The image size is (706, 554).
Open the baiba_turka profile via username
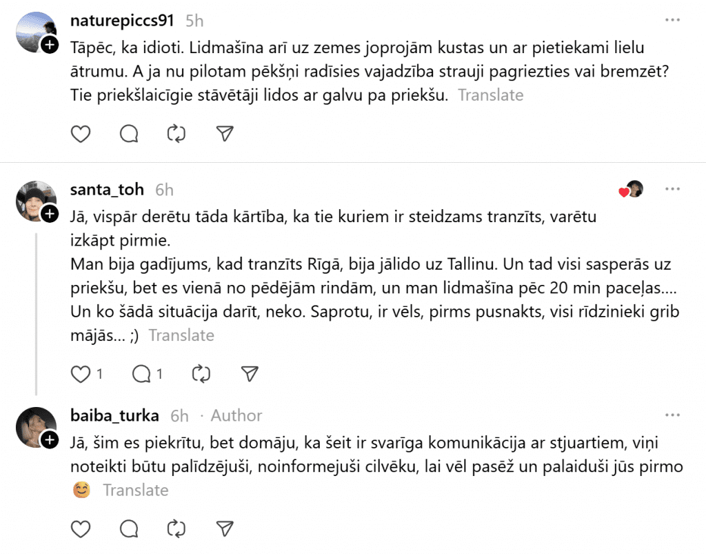pyautogui.click(x=114, y=415)
